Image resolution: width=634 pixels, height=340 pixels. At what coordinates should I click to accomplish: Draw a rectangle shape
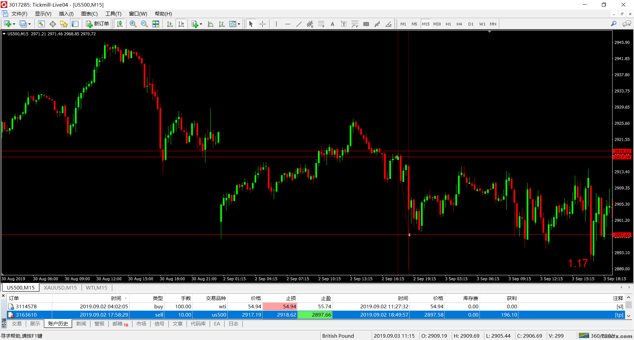(366, 24)
